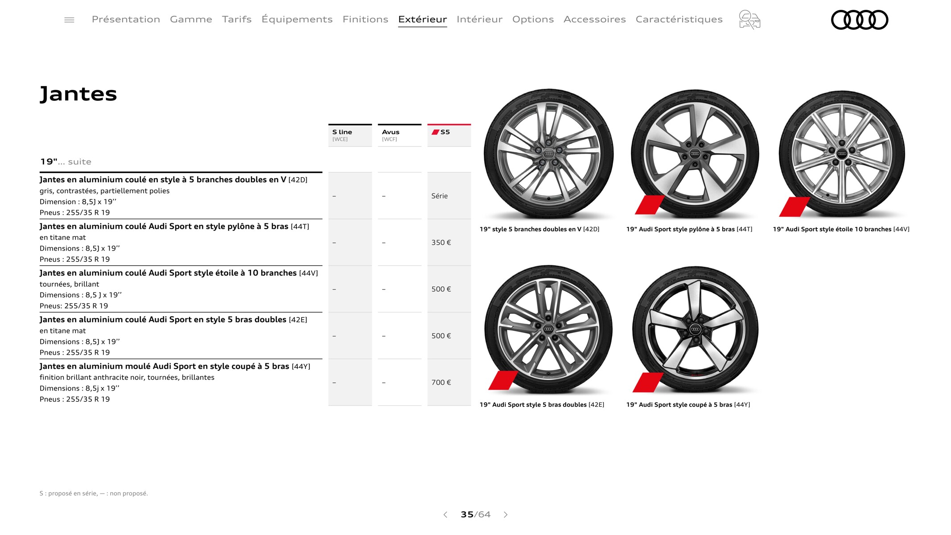Switch to the Finitions tab
The image size is (951, 535).
365,19
